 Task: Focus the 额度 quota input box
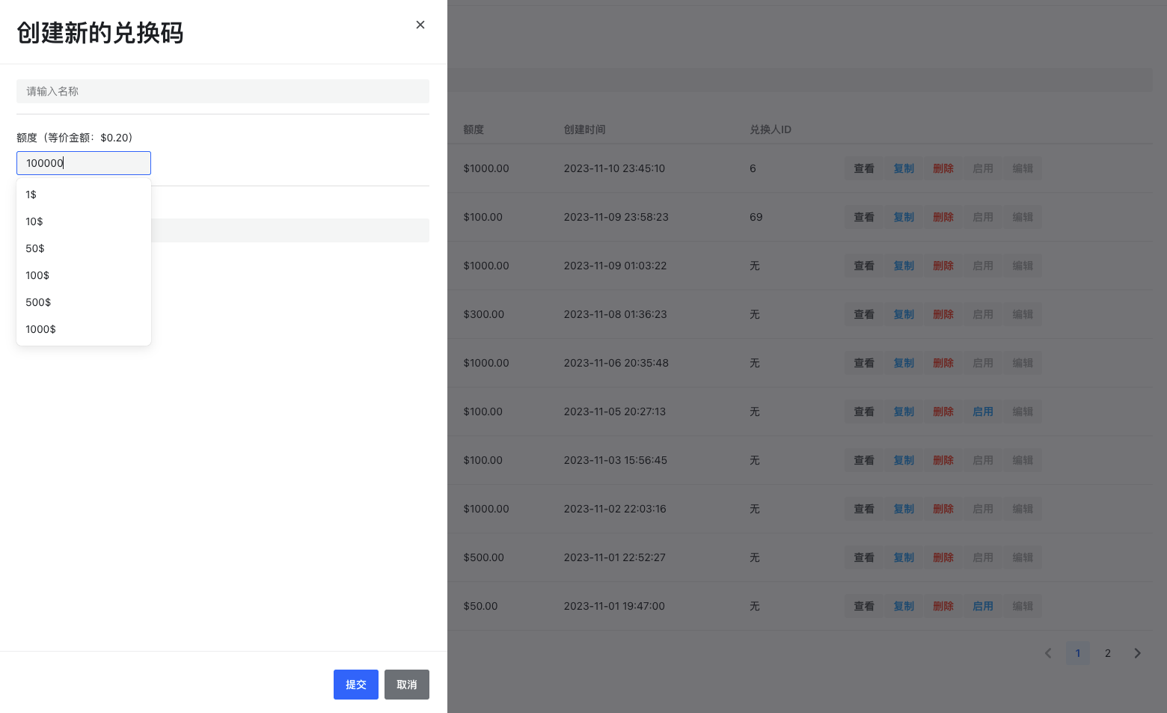(x=84, y=163)
